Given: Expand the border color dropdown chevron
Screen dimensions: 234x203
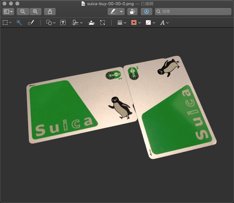Looking at the screenshot, I should click(x=139, y=23).
